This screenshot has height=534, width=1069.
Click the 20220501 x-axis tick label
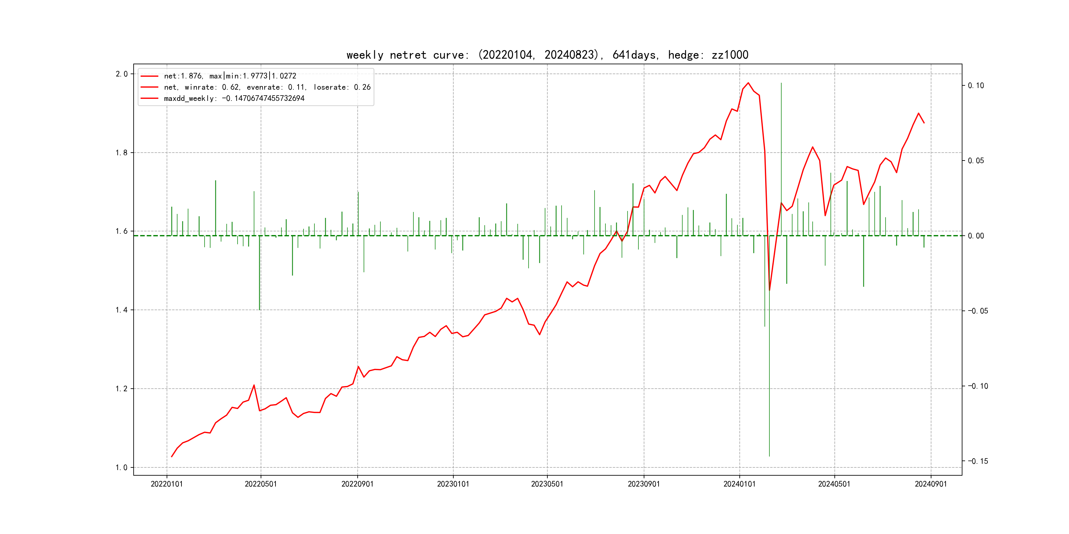coord(261,484)
